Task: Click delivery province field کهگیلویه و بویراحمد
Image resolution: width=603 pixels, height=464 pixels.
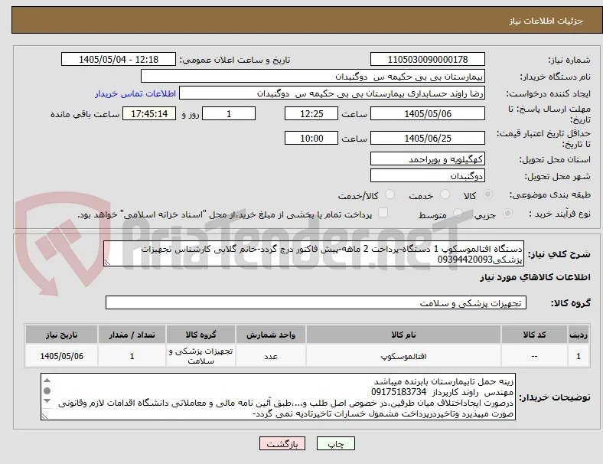Action: coord(427,159)
